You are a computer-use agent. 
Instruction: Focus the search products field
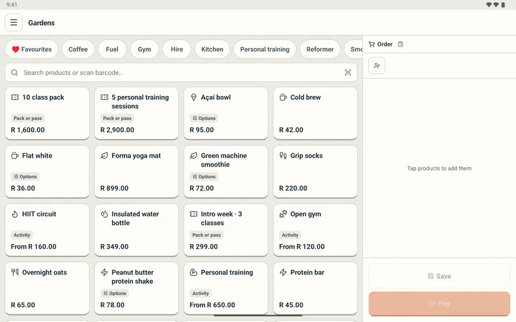181,73
